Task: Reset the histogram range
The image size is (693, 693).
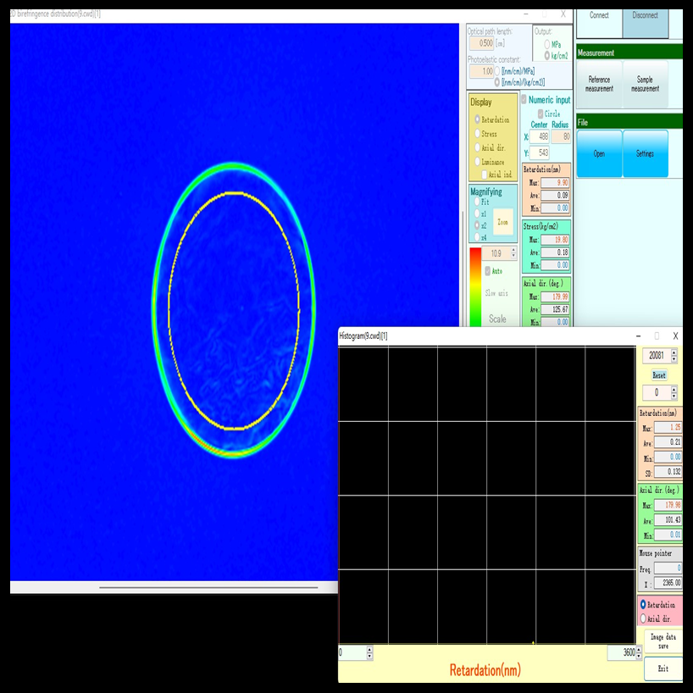Action: coord(658,374)
